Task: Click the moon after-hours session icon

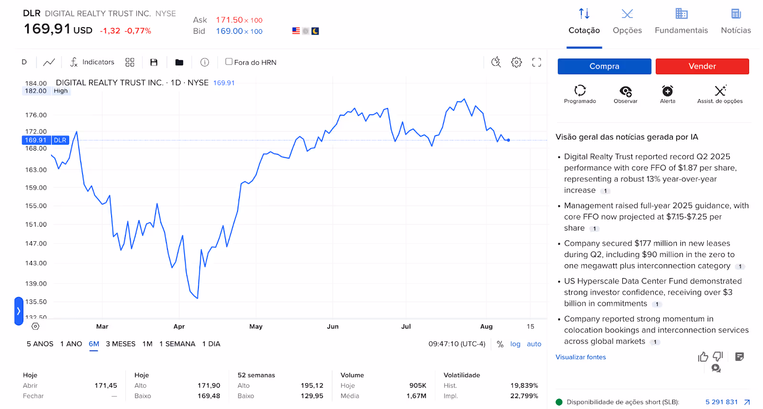Action: pos(315,31)
